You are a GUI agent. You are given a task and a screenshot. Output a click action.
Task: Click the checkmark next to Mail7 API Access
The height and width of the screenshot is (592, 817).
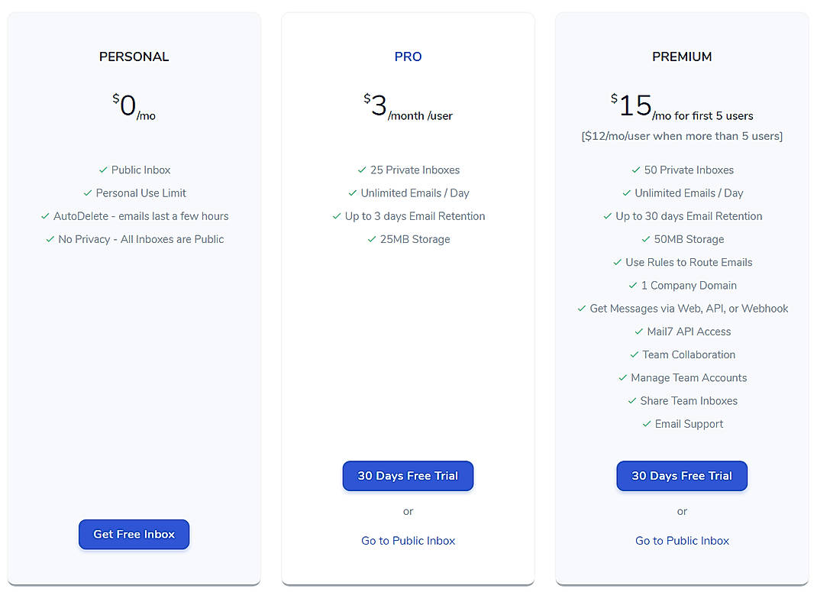(639, 331)
